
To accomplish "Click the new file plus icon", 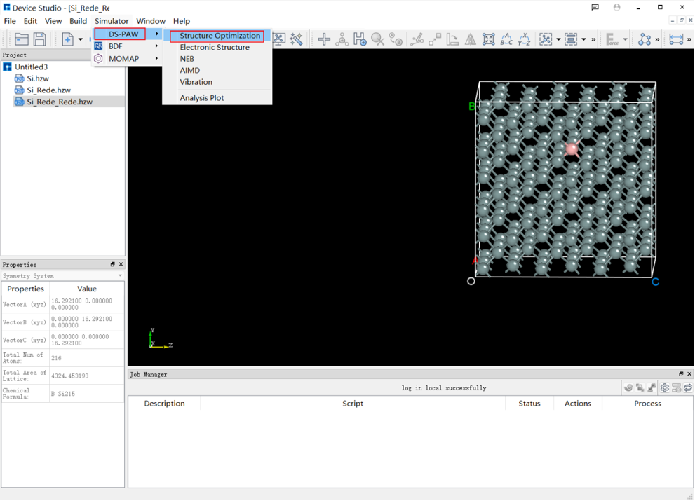I will [67, 39].
